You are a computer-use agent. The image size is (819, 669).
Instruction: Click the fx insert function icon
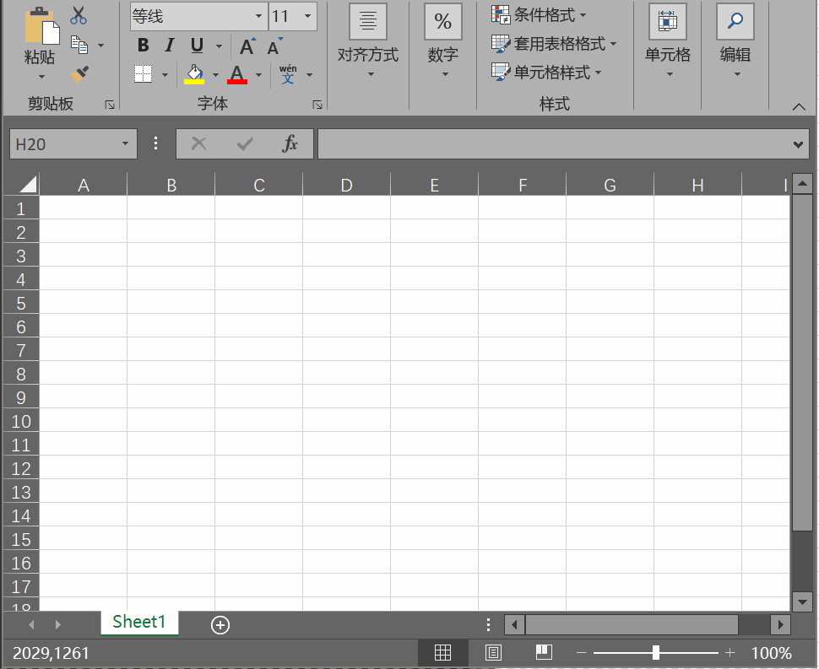[x=290, y=143]
